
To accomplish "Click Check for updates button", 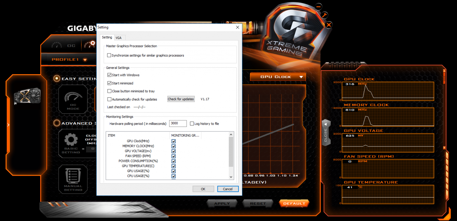I will [x=181, y=99].
